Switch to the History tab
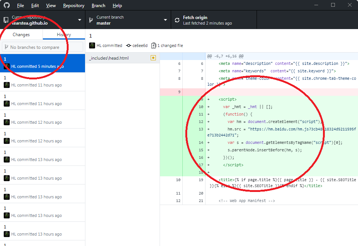Screen dimensions: 358x246 click(x=64, y=34)
